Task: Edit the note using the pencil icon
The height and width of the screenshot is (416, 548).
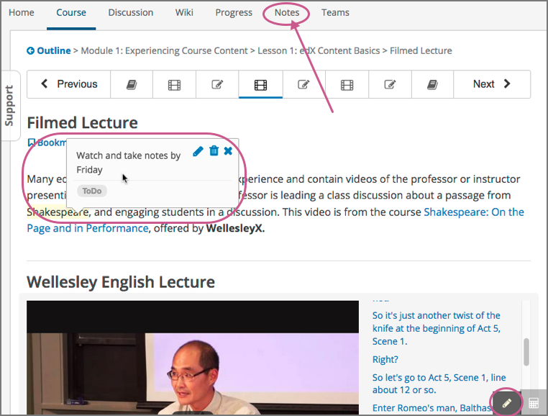Action: click(x=198, y=151)
